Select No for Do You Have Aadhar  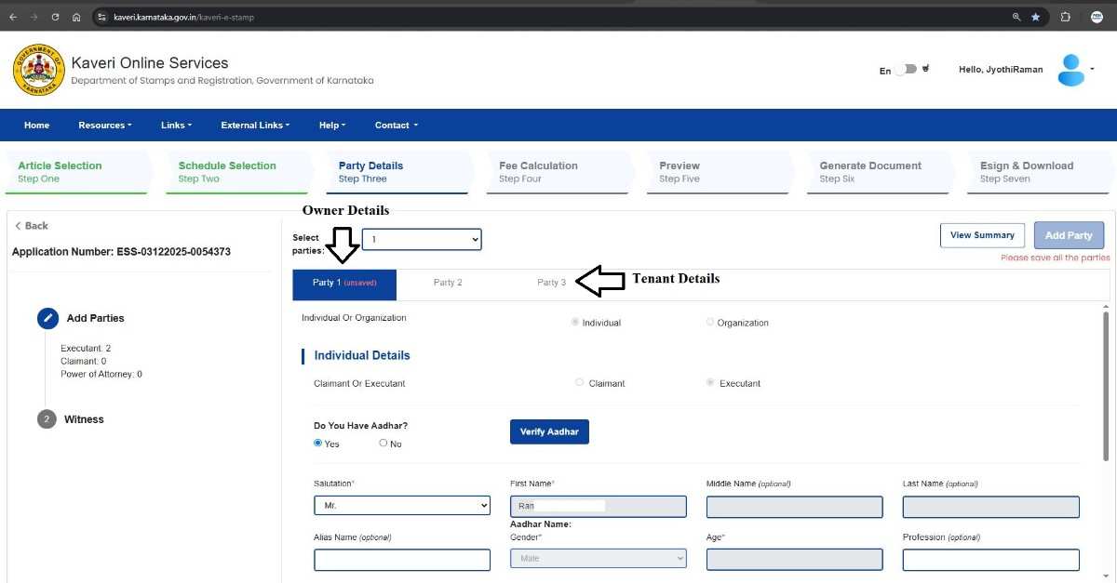[384, 444]
